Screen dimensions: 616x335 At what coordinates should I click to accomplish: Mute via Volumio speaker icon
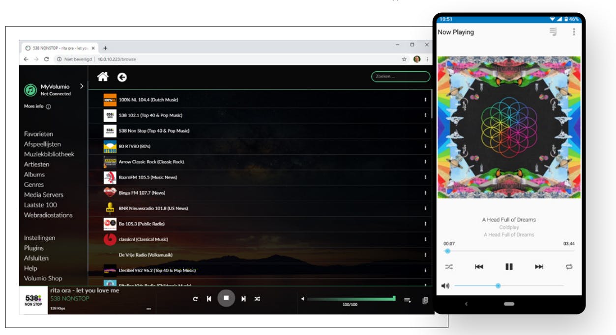(302, 299)
